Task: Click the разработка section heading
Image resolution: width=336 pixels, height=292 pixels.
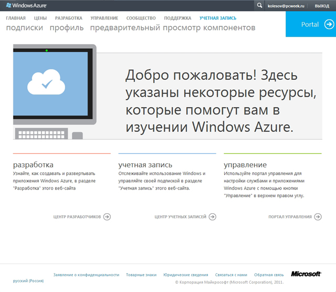Action: pyautogui.click(x=33, y=165)
